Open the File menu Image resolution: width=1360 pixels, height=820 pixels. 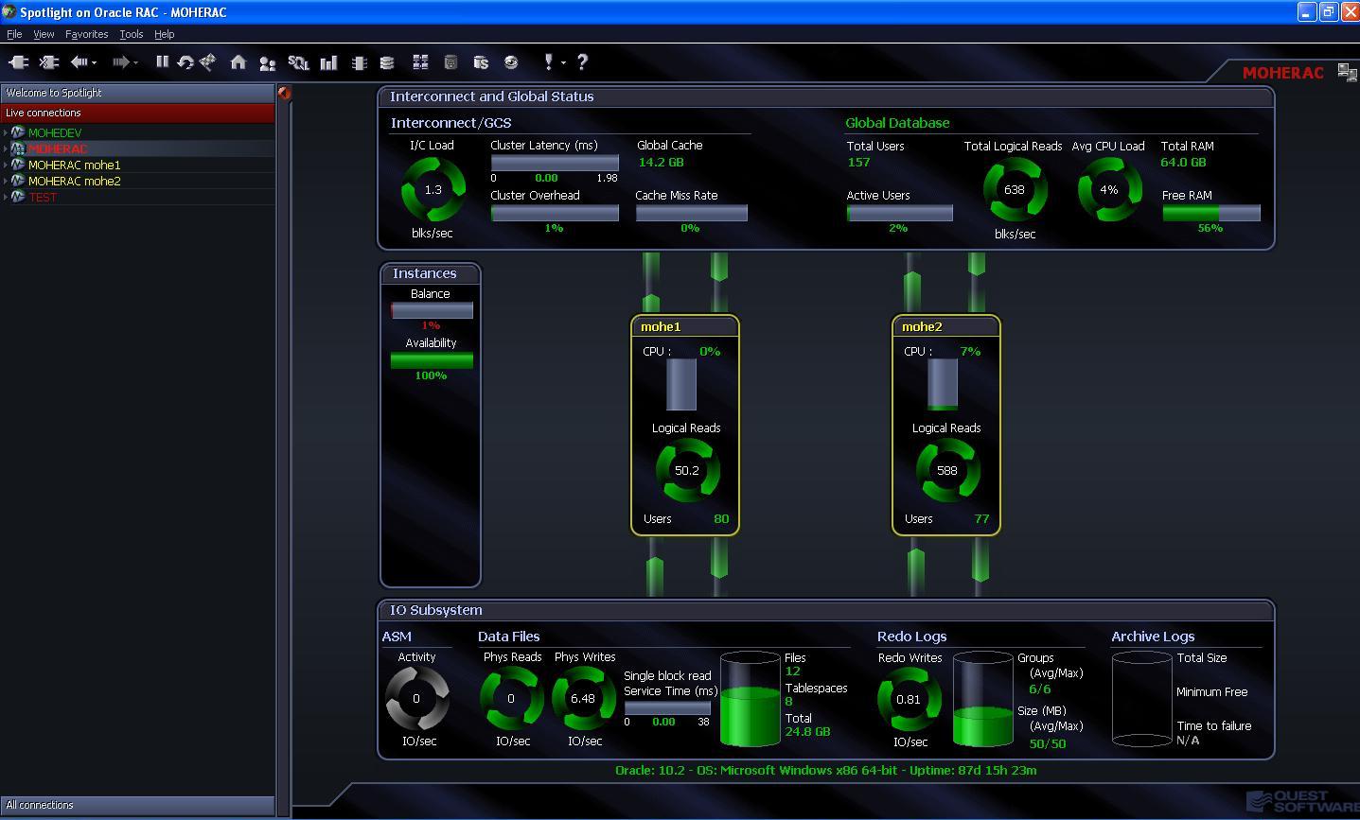click(14, 34)
